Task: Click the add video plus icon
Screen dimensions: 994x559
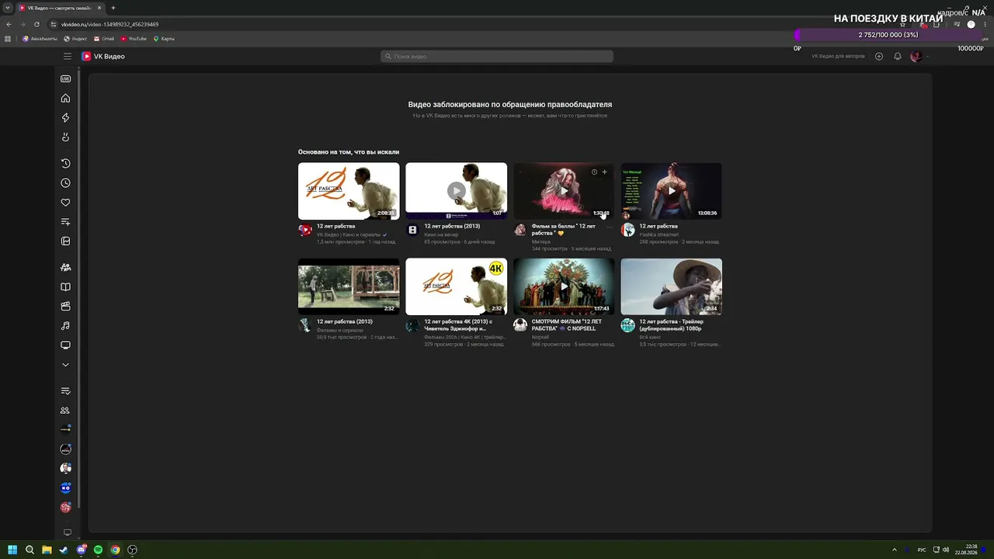Action: (x=879, y=57)
